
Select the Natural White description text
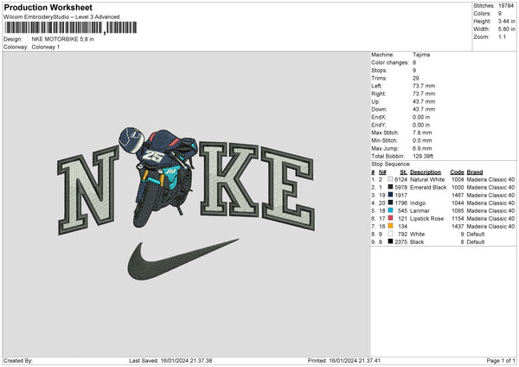point(427,179)
